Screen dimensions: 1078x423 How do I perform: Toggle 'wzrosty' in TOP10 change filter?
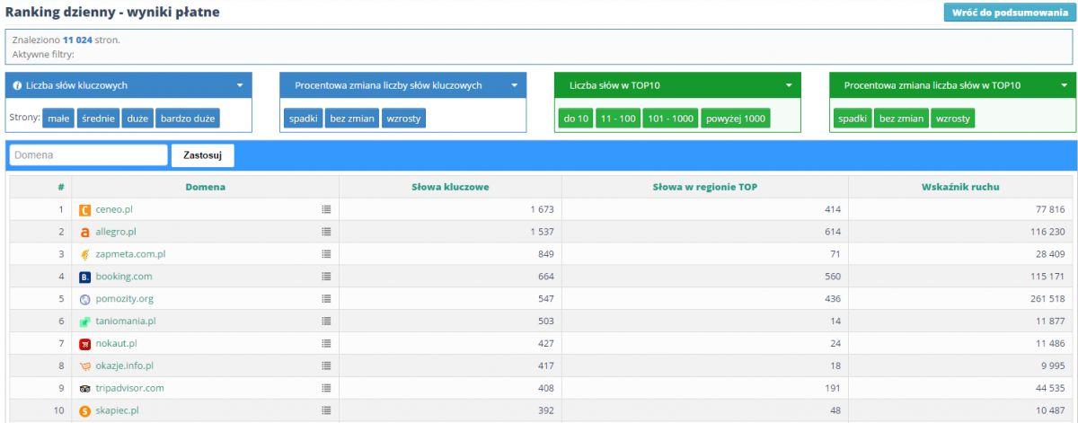click(x=952, y=119)
